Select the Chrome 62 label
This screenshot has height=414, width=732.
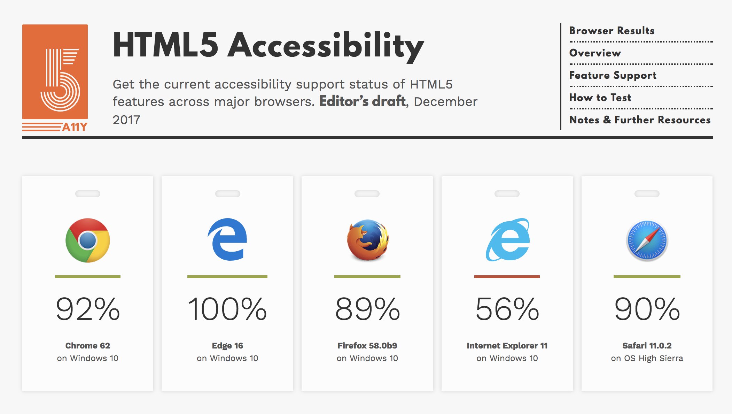coord(88,346)
